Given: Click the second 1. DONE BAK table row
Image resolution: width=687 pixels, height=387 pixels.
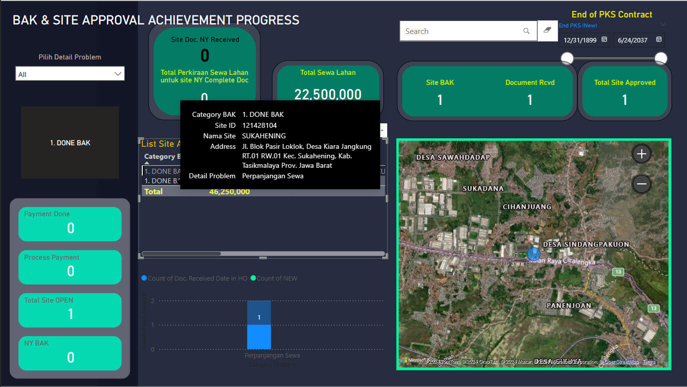Looking at the screenshot, I should [x=161, y=181].
